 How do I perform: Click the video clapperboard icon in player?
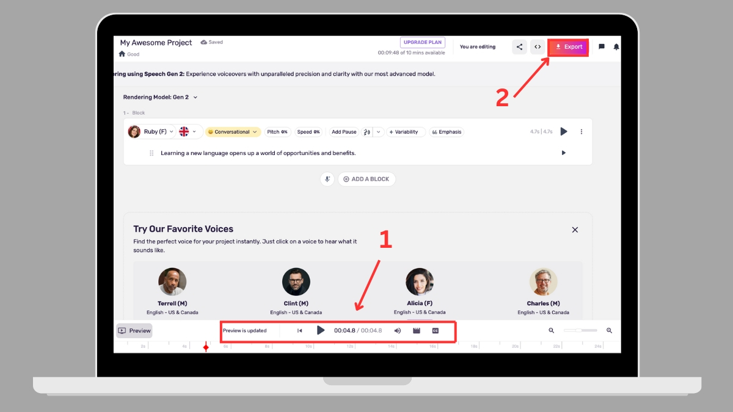[x=417, y=331]
